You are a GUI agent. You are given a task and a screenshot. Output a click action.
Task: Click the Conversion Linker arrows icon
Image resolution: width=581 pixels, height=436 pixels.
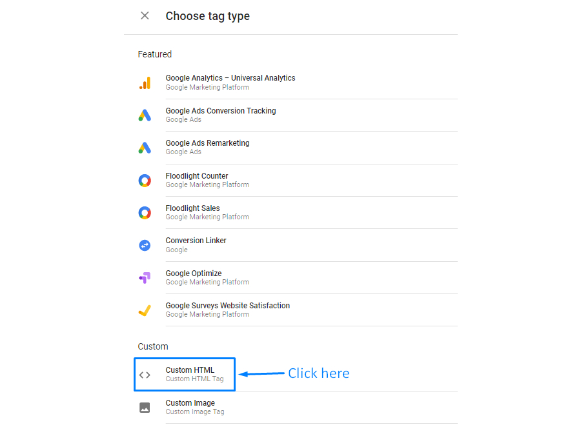click(145, 245)
